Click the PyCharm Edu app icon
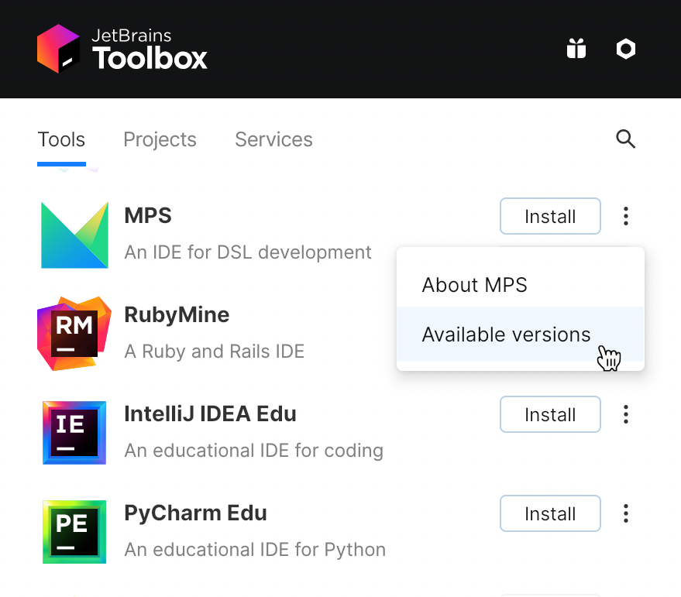Screen dimensions: 681x597 [74, 532]
